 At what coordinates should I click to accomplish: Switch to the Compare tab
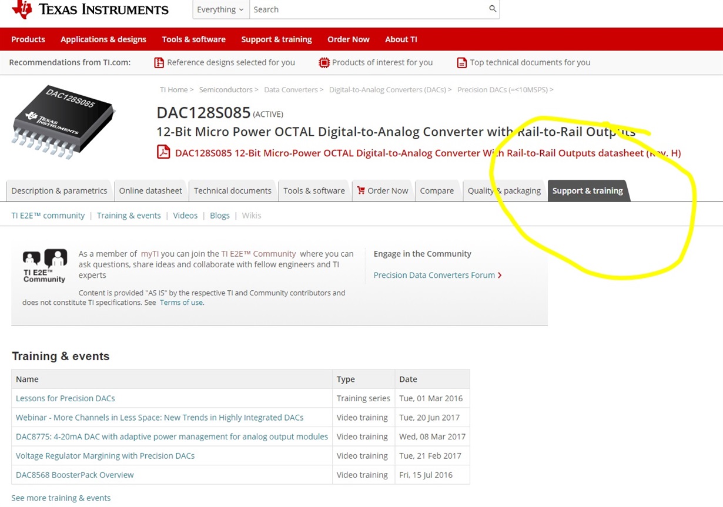coord(437,191)
